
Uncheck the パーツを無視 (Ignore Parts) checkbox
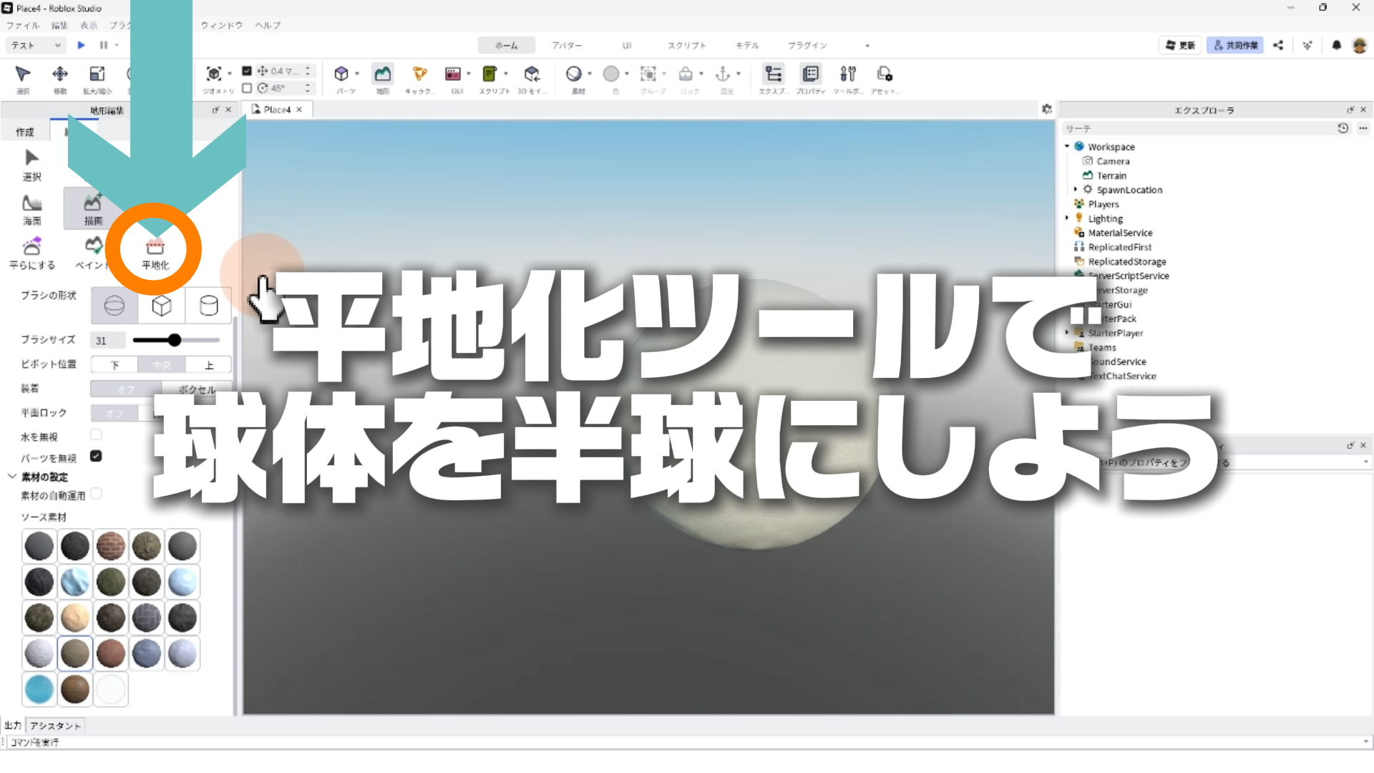[x=96, y=456]
